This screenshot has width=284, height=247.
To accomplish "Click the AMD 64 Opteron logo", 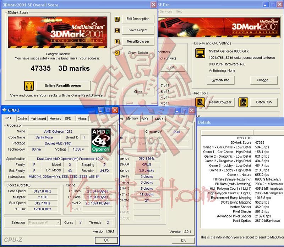I will 101,140.
